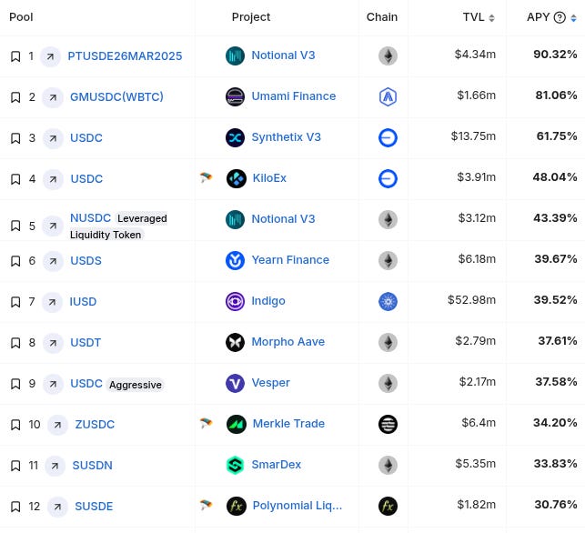585x533 pixels.
Task: Click the Vesper logo icon
Action: (235, 384)
